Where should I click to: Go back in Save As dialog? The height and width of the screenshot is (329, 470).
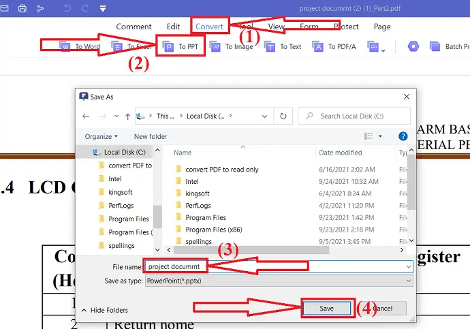(x=86, y=116)
